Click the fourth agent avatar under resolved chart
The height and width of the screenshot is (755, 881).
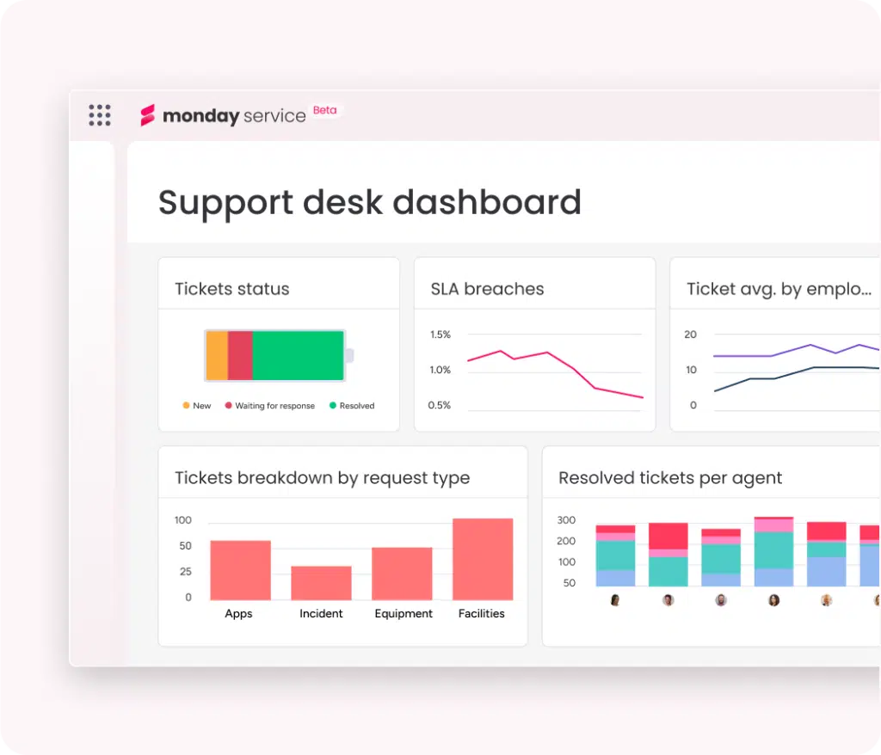pyautogui.click(x=773, y=600)
